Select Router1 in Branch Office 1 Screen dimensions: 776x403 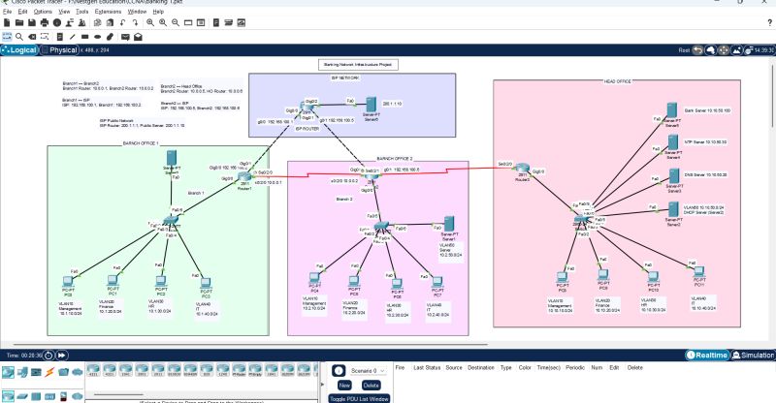pyautogui.click(x=244, y=177)
